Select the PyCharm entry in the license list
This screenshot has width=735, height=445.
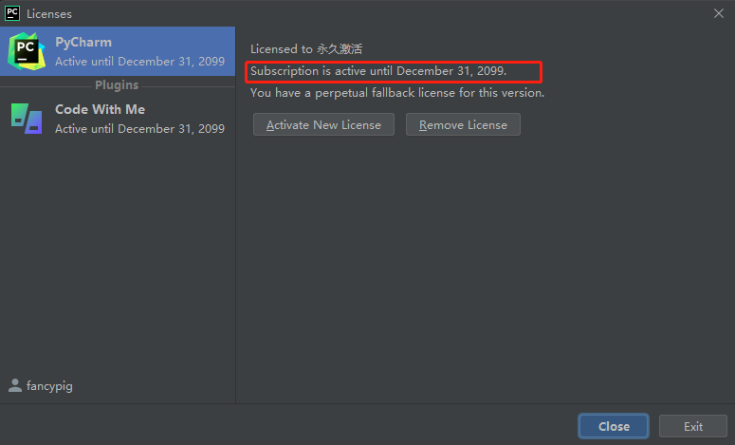pos(118,51)
